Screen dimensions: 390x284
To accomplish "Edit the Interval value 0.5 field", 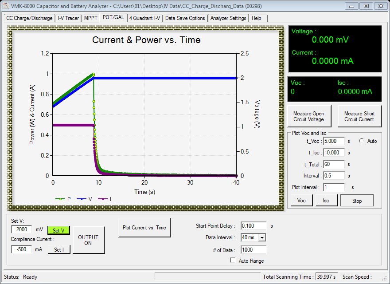I will point(334,176).
